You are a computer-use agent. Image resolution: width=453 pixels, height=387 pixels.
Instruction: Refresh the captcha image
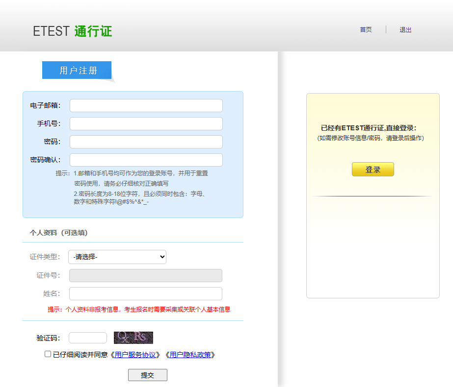tap(133, 338)
